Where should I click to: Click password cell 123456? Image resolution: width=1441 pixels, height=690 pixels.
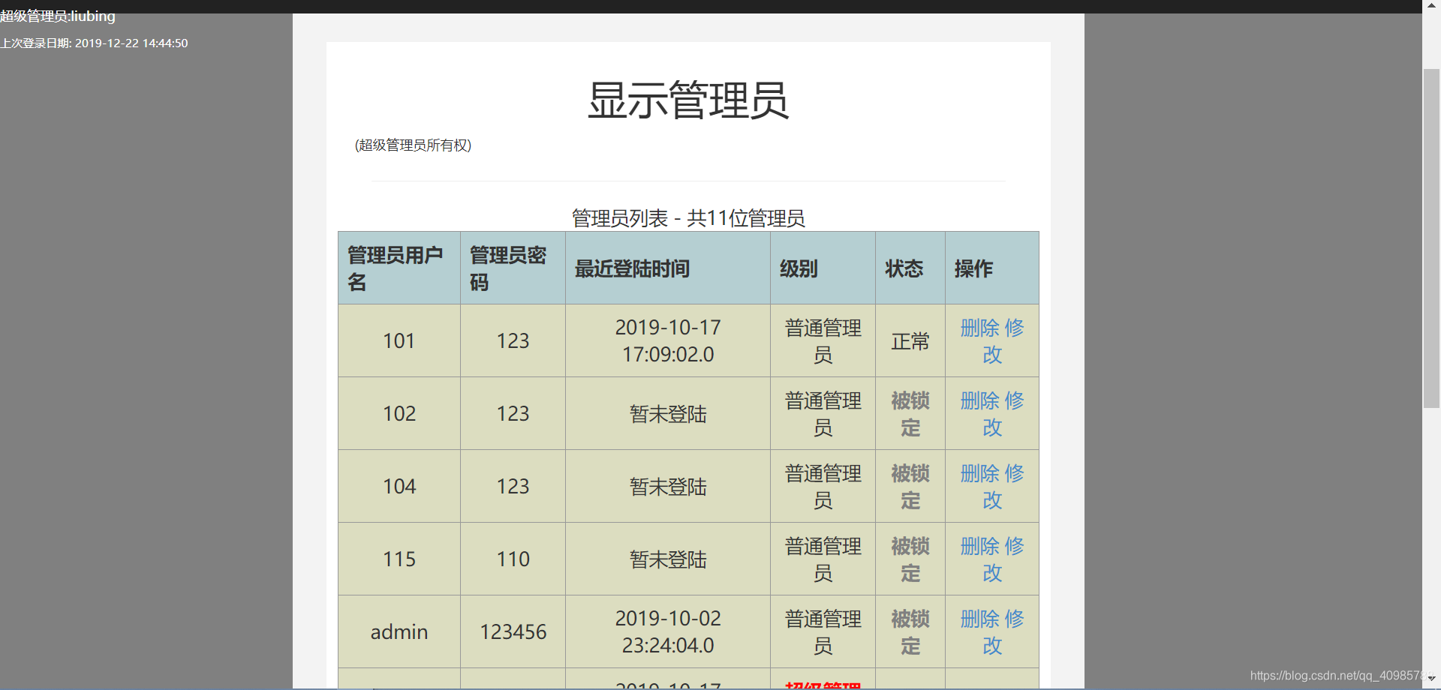tap(513, 631)
